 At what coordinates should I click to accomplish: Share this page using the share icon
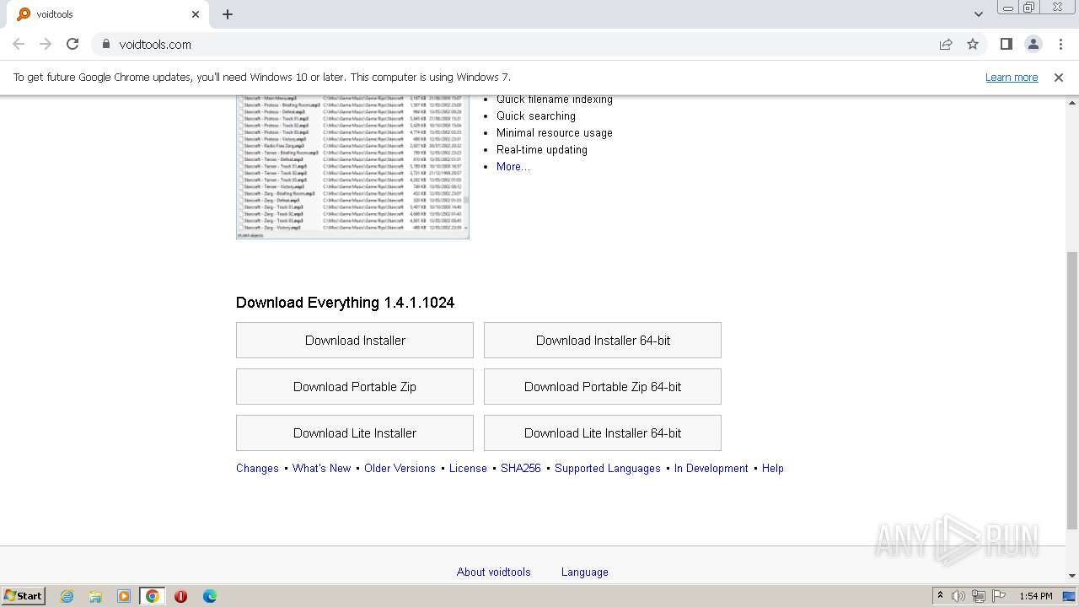click(x=946, y=44)
